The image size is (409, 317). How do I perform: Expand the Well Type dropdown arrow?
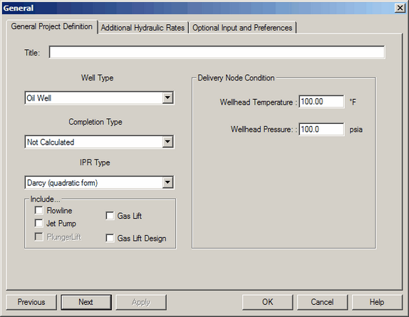tap(167, 98)
